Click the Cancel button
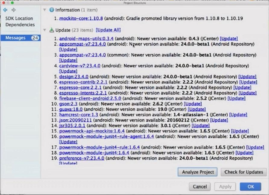269x195 pixels. coord(200,187)
